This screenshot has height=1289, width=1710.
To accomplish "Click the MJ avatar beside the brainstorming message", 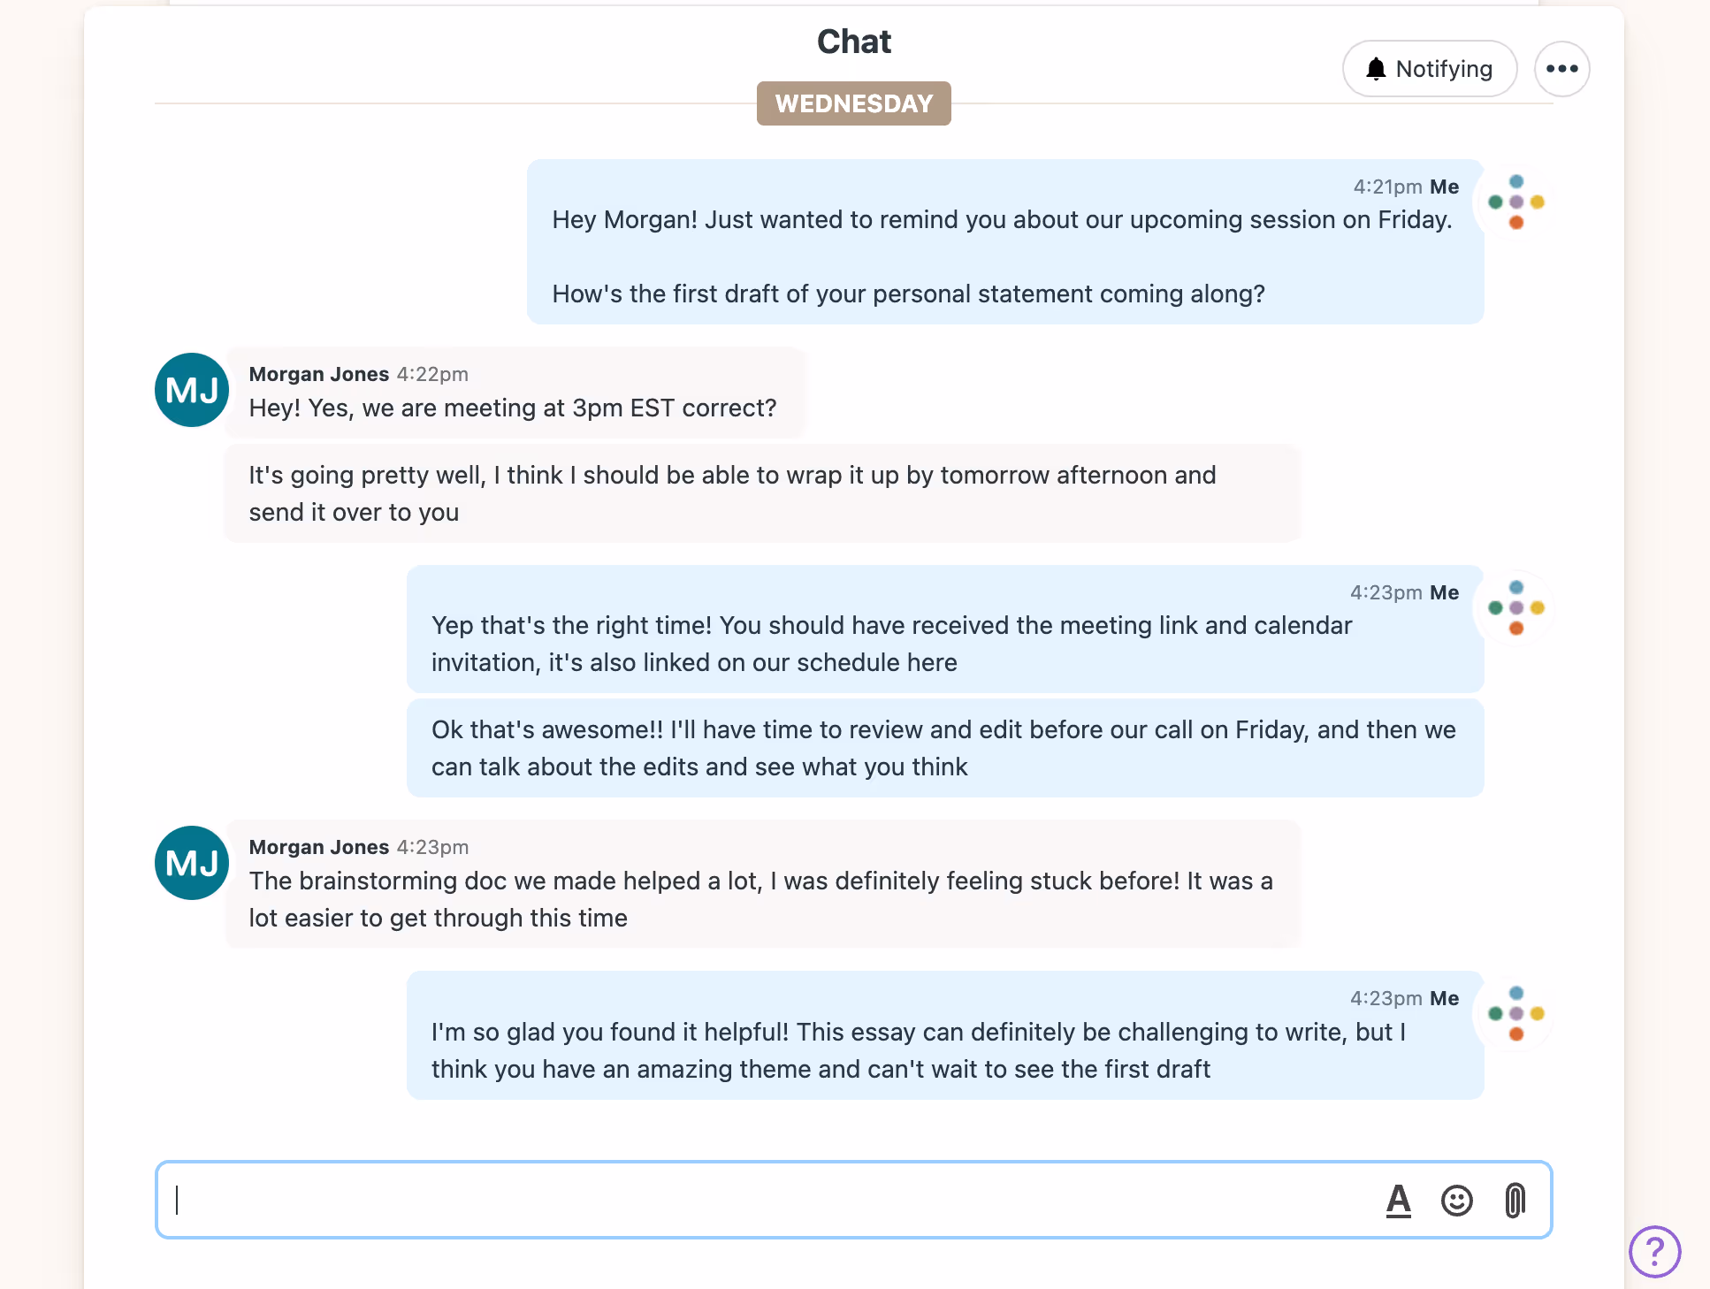I will tap(191, 863).
